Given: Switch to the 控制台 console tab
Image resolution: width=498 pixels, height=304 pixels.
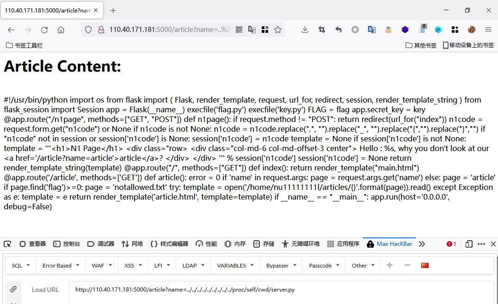Looking at the screenshot, I should (x=67, y=244).
